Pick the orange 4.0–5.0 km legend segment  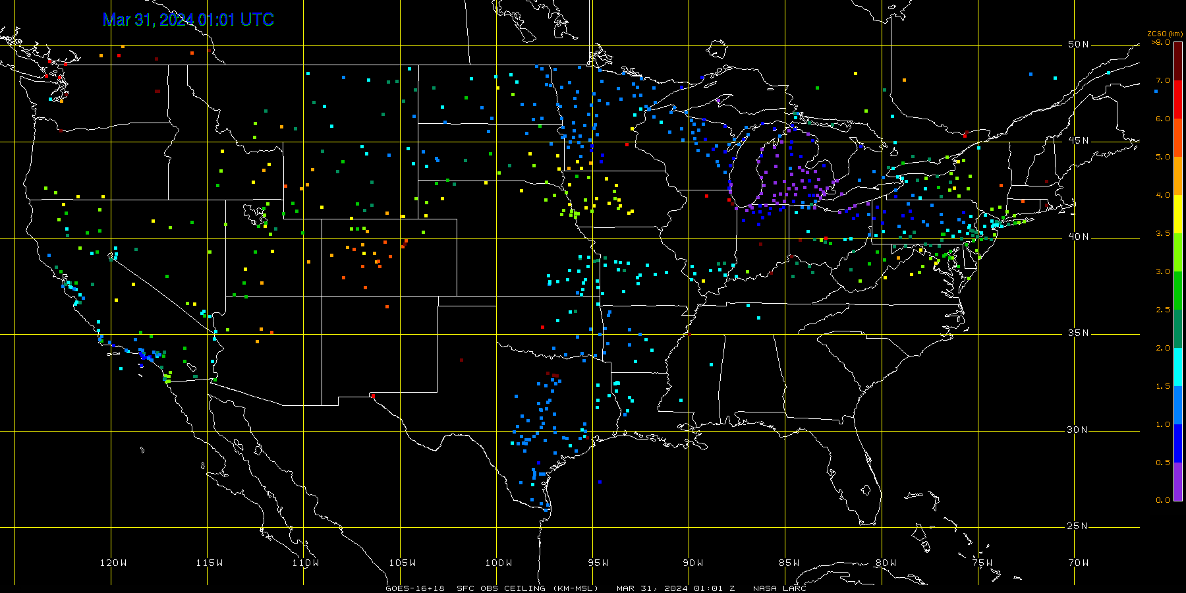click(1178, 176)
